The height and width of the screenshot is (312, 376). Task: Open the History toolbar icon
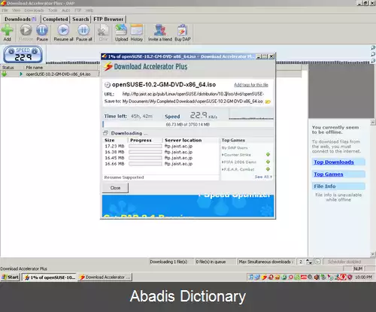pyautogui.click(x=137, y=30)
